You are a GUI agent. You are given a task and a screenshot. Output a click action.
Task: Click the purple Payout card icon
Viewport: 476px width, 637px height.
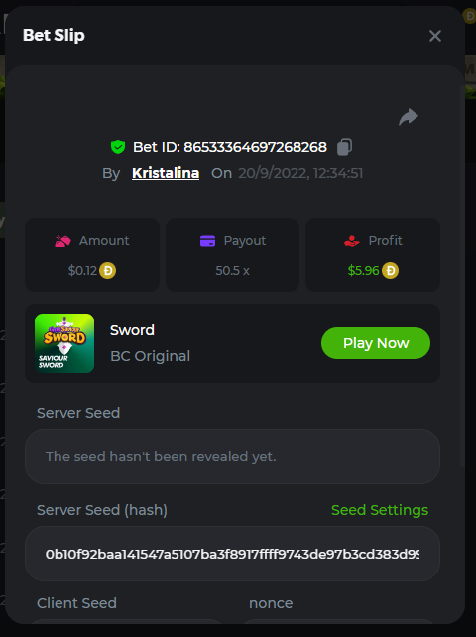[207, 241]
